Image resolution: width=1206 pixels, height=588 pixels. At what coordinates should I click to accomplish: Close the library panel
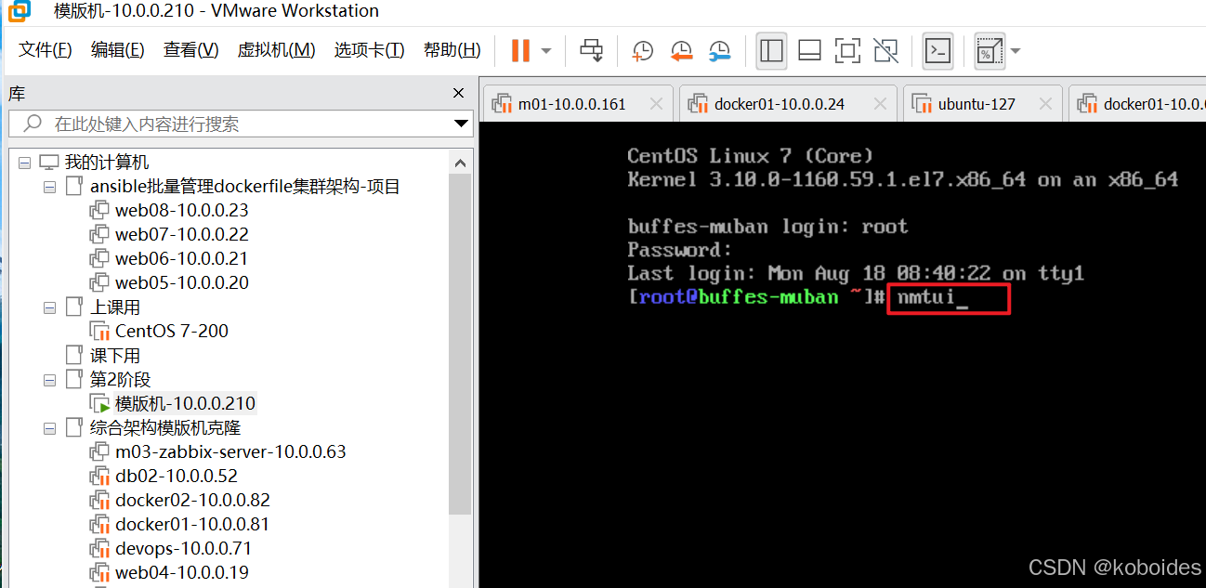[x=458, y=93]
